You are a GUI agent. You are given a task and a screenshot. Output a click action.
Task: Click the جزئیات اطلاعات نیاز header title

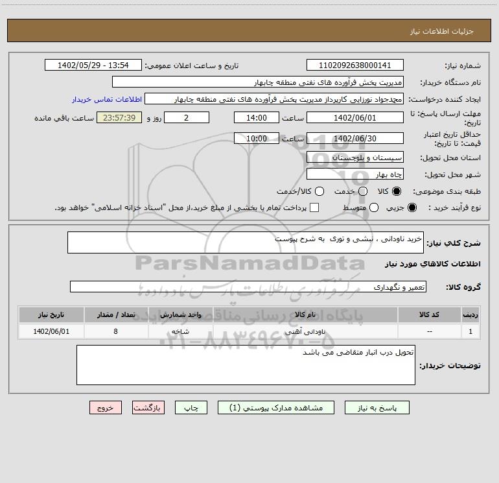tap(442, 31)
